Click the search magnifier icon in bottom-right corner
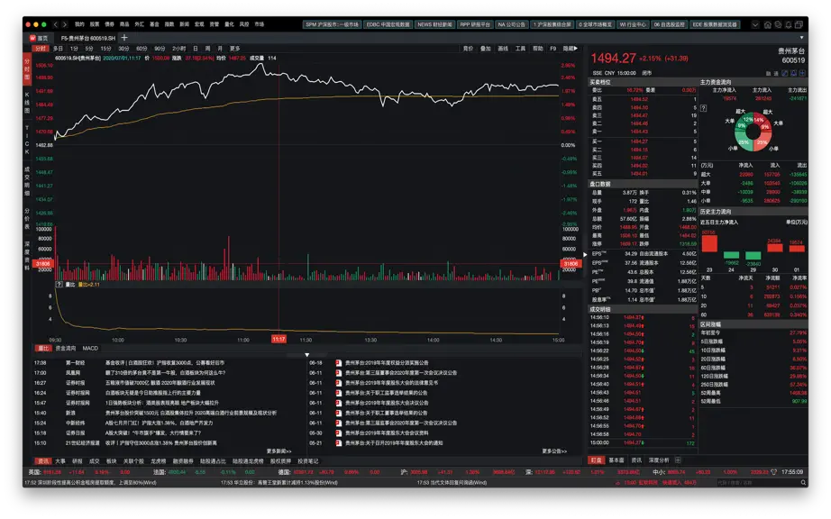 (804, 482)
